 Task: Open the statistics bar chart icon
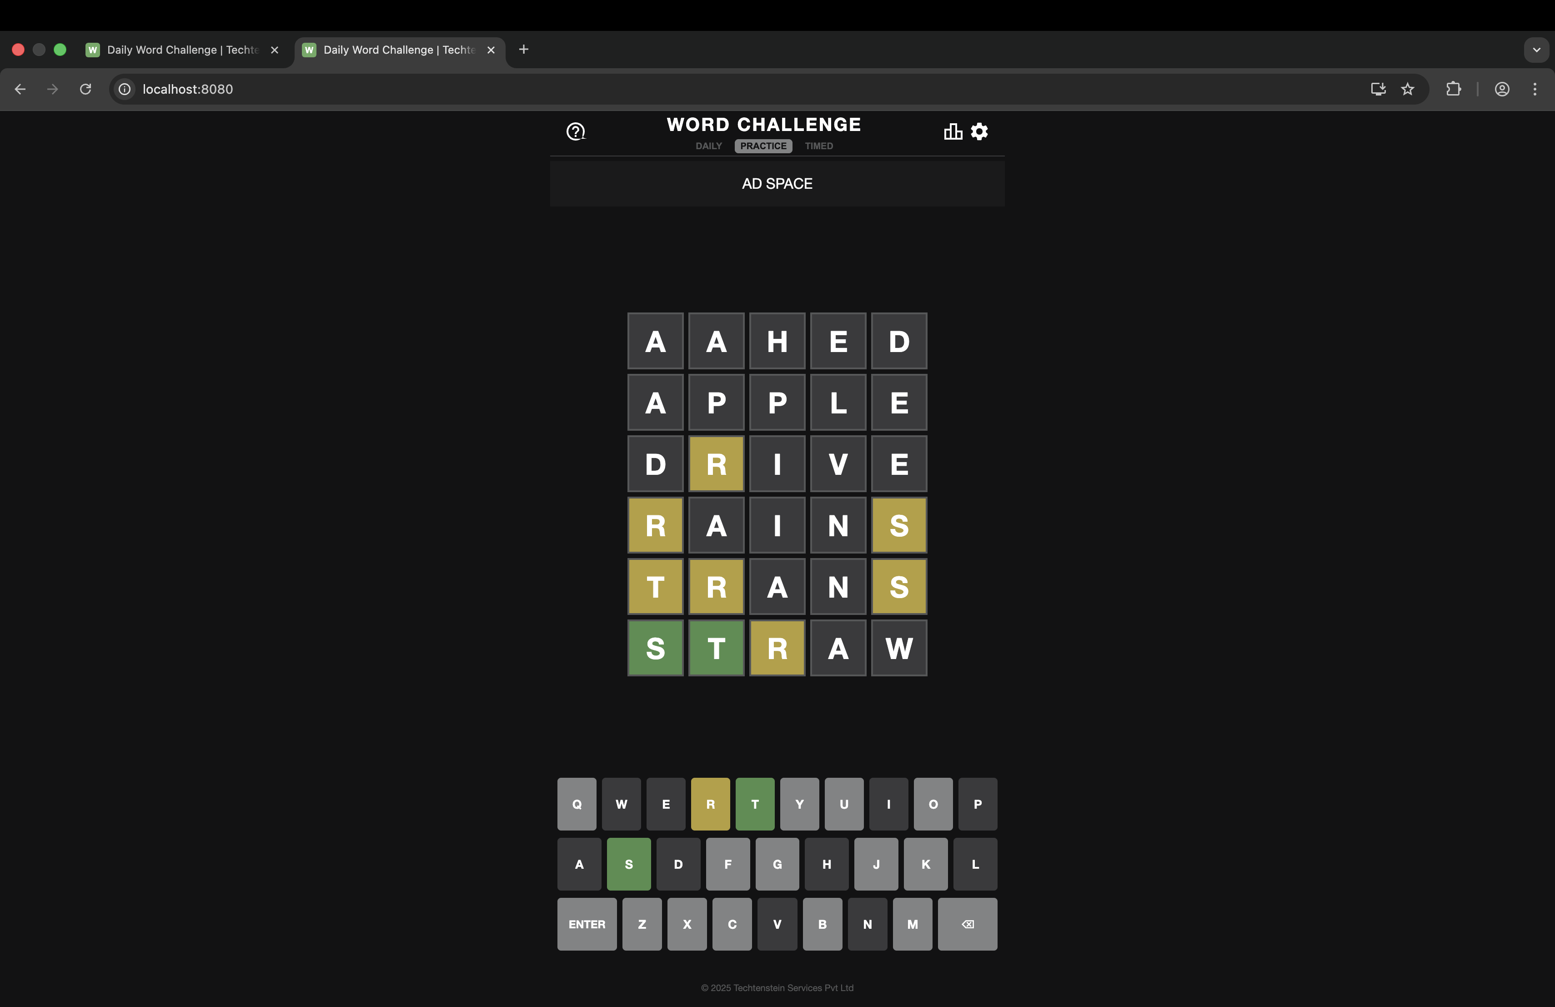point(953,132)
